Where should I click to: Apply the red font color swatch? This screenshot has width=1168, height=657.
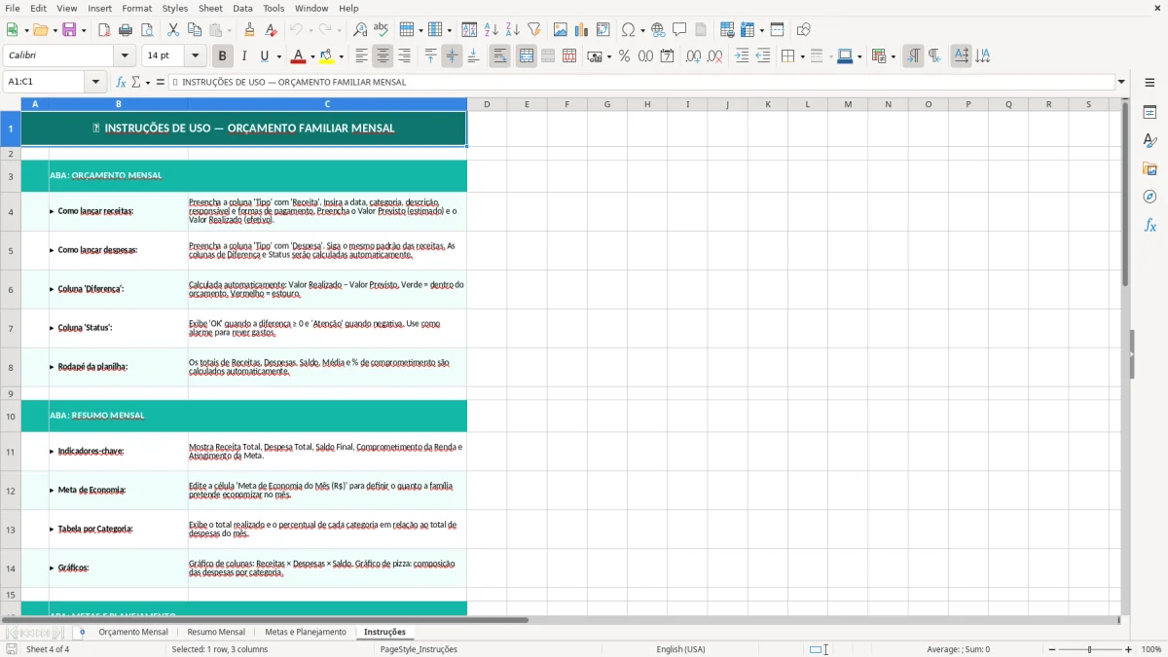coord(298,56)
